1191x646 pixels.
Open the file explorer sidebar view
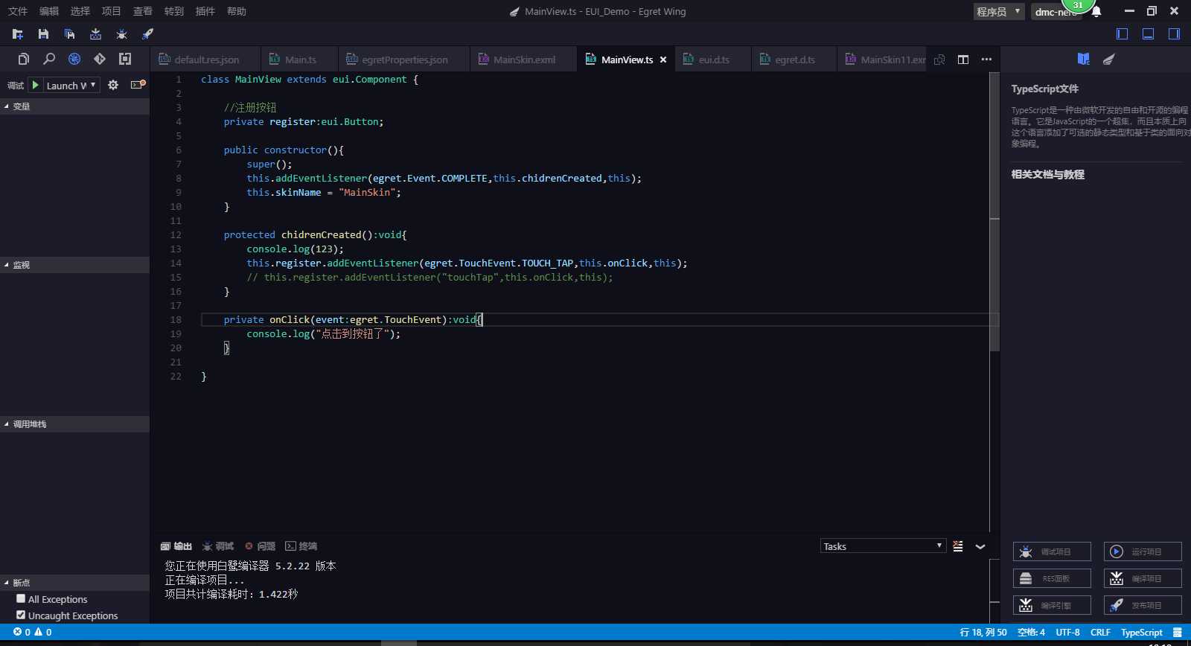click(x=24, y=59)
